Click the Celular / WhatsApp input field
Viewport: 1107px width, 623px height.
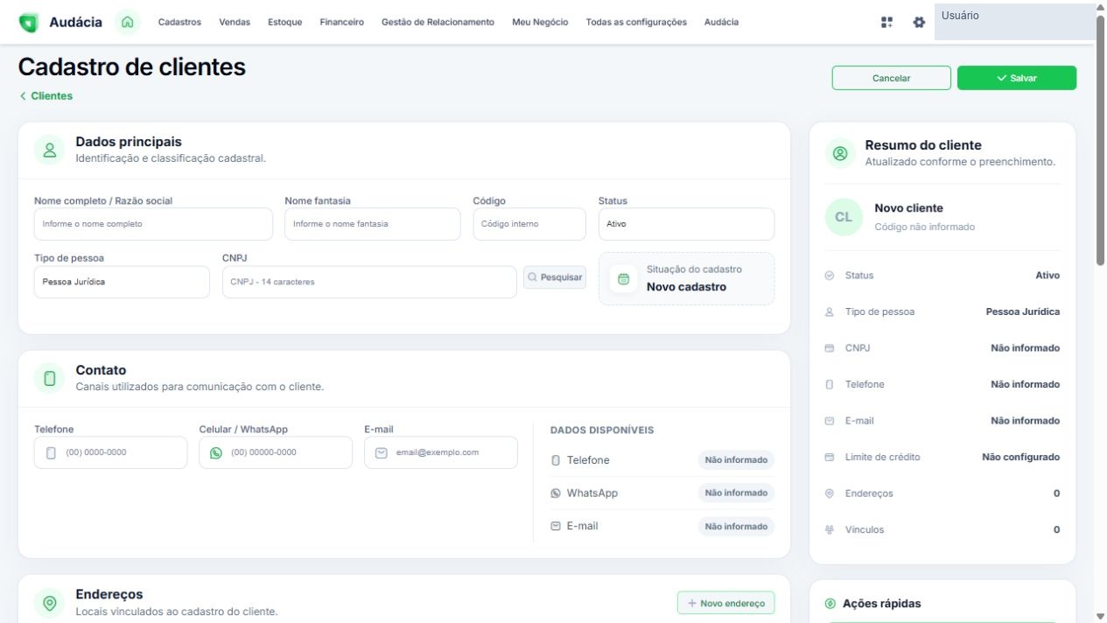276,452
